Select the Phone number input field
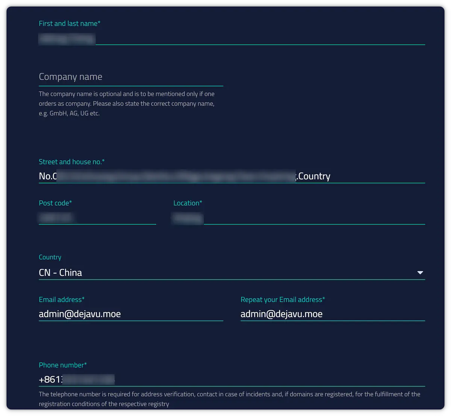Viewport: 451px width, 416px height. [232, 379]
